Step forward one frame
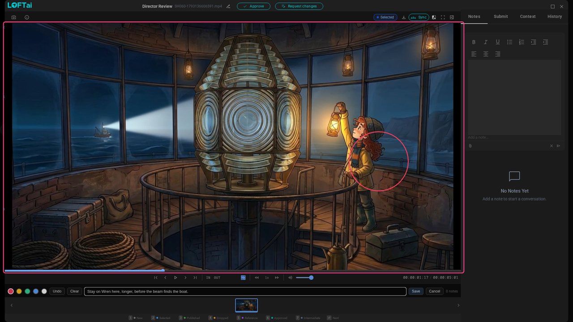 click(185, 278)
